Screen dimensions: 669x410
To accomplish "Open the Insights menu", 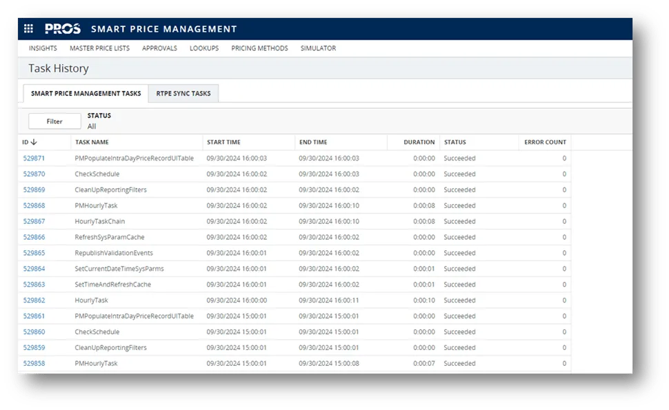I will point(43,48).
